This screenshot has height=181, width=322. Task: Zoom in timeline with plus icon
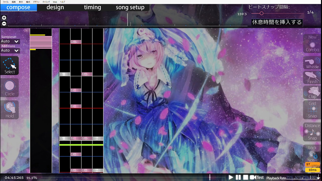(x=4, y=18)
